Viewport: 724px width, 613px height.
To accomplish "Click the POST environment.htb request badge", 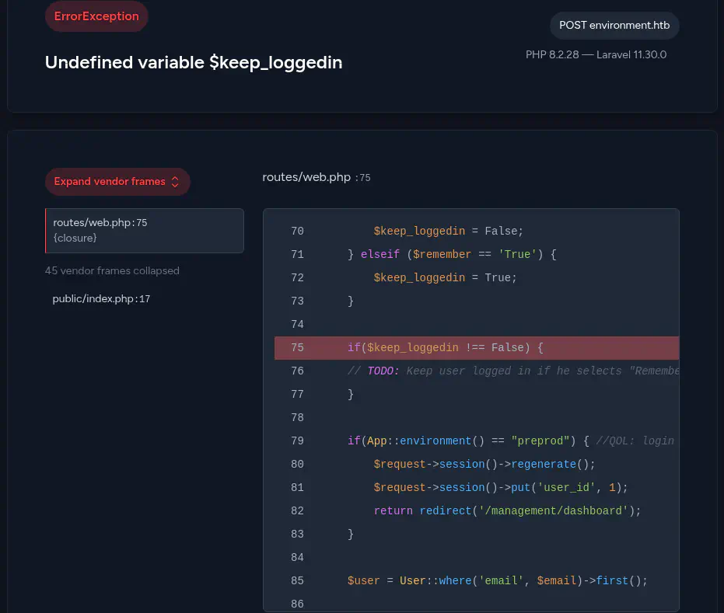I will click(x=614, y=25).
